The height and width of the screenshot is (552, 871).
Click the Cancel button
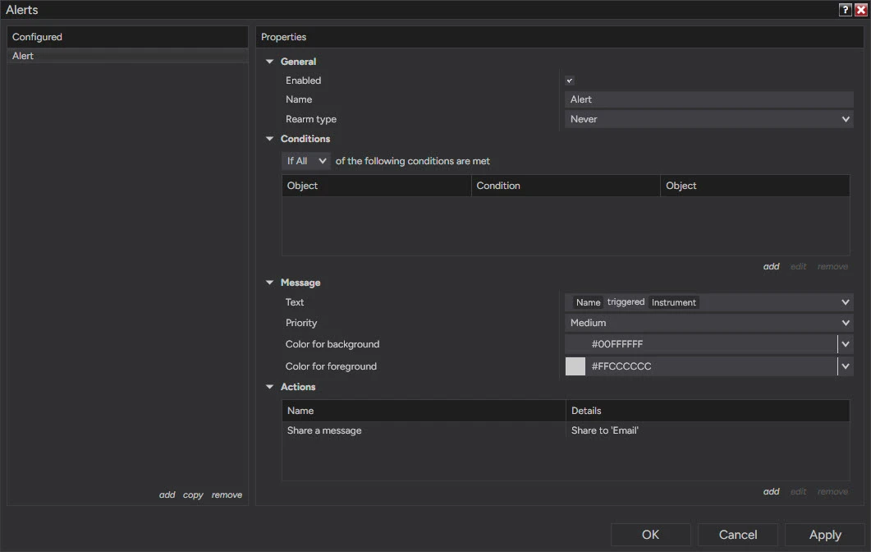(738, 534)
